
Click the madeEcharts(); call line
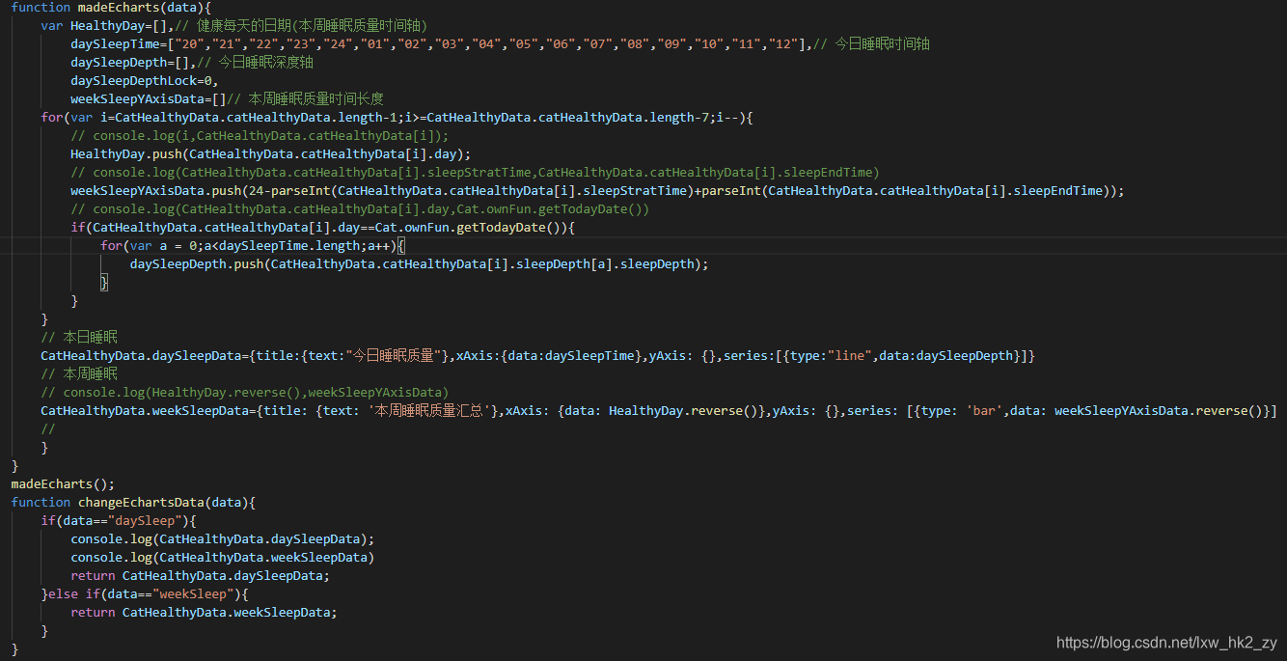coord(63,484)
